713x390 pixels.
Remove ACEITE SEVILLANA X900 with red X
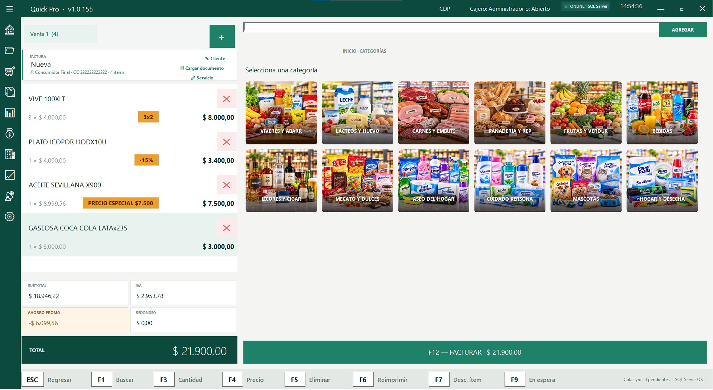(227, 185)
